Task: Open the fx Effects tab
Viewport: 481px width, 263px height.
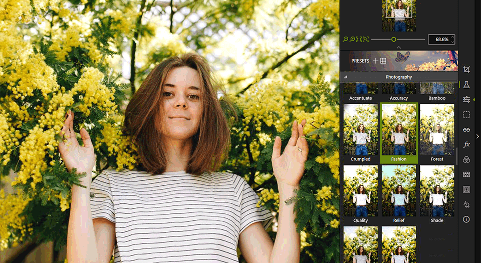Action: pyautogui.click(x=466, y=144)
